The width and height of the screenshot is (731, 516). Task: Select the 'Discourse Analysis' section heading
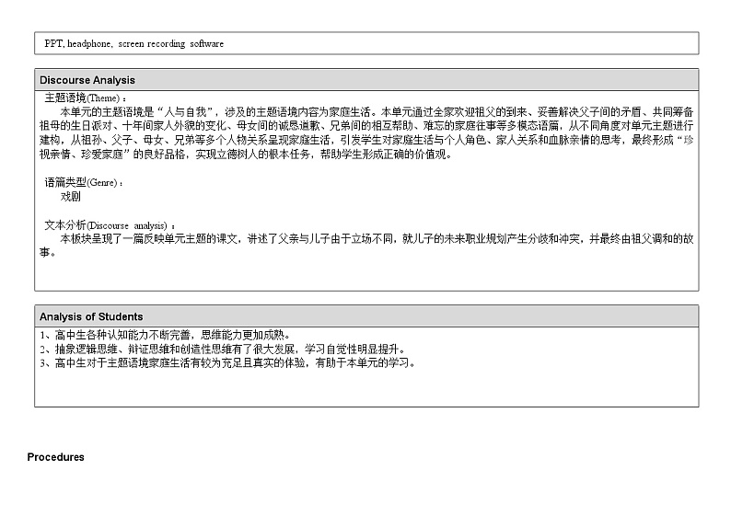click(x=87, y=80)
